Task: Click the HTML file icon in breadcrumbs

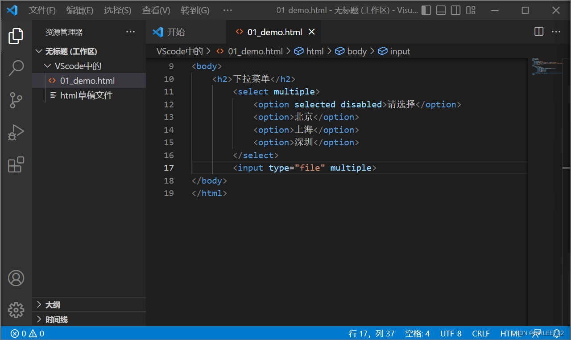Action: [220, 51]
